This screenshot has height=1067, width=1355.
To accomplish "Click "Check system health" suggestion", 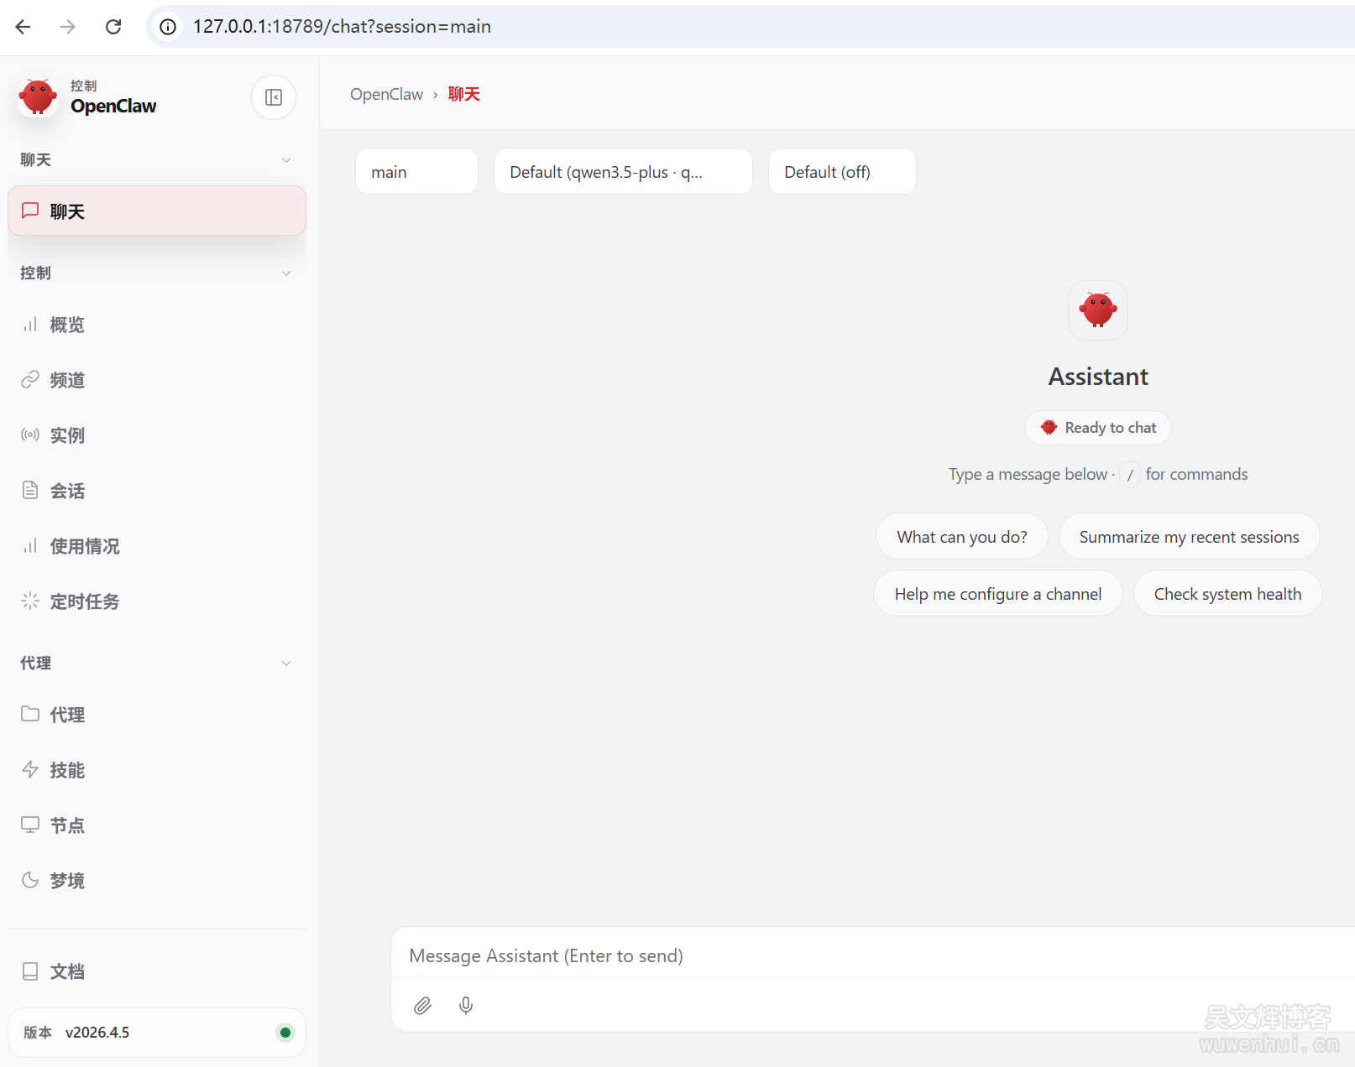I will coord(1227,594).
